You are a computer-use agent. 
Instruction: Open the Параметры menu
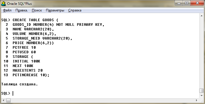coord(55,10)
